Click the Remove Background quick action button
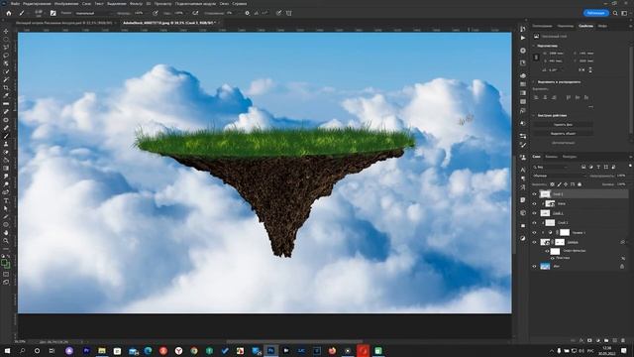Viewport: 634px width, 357px height. (x=563, y=125)
